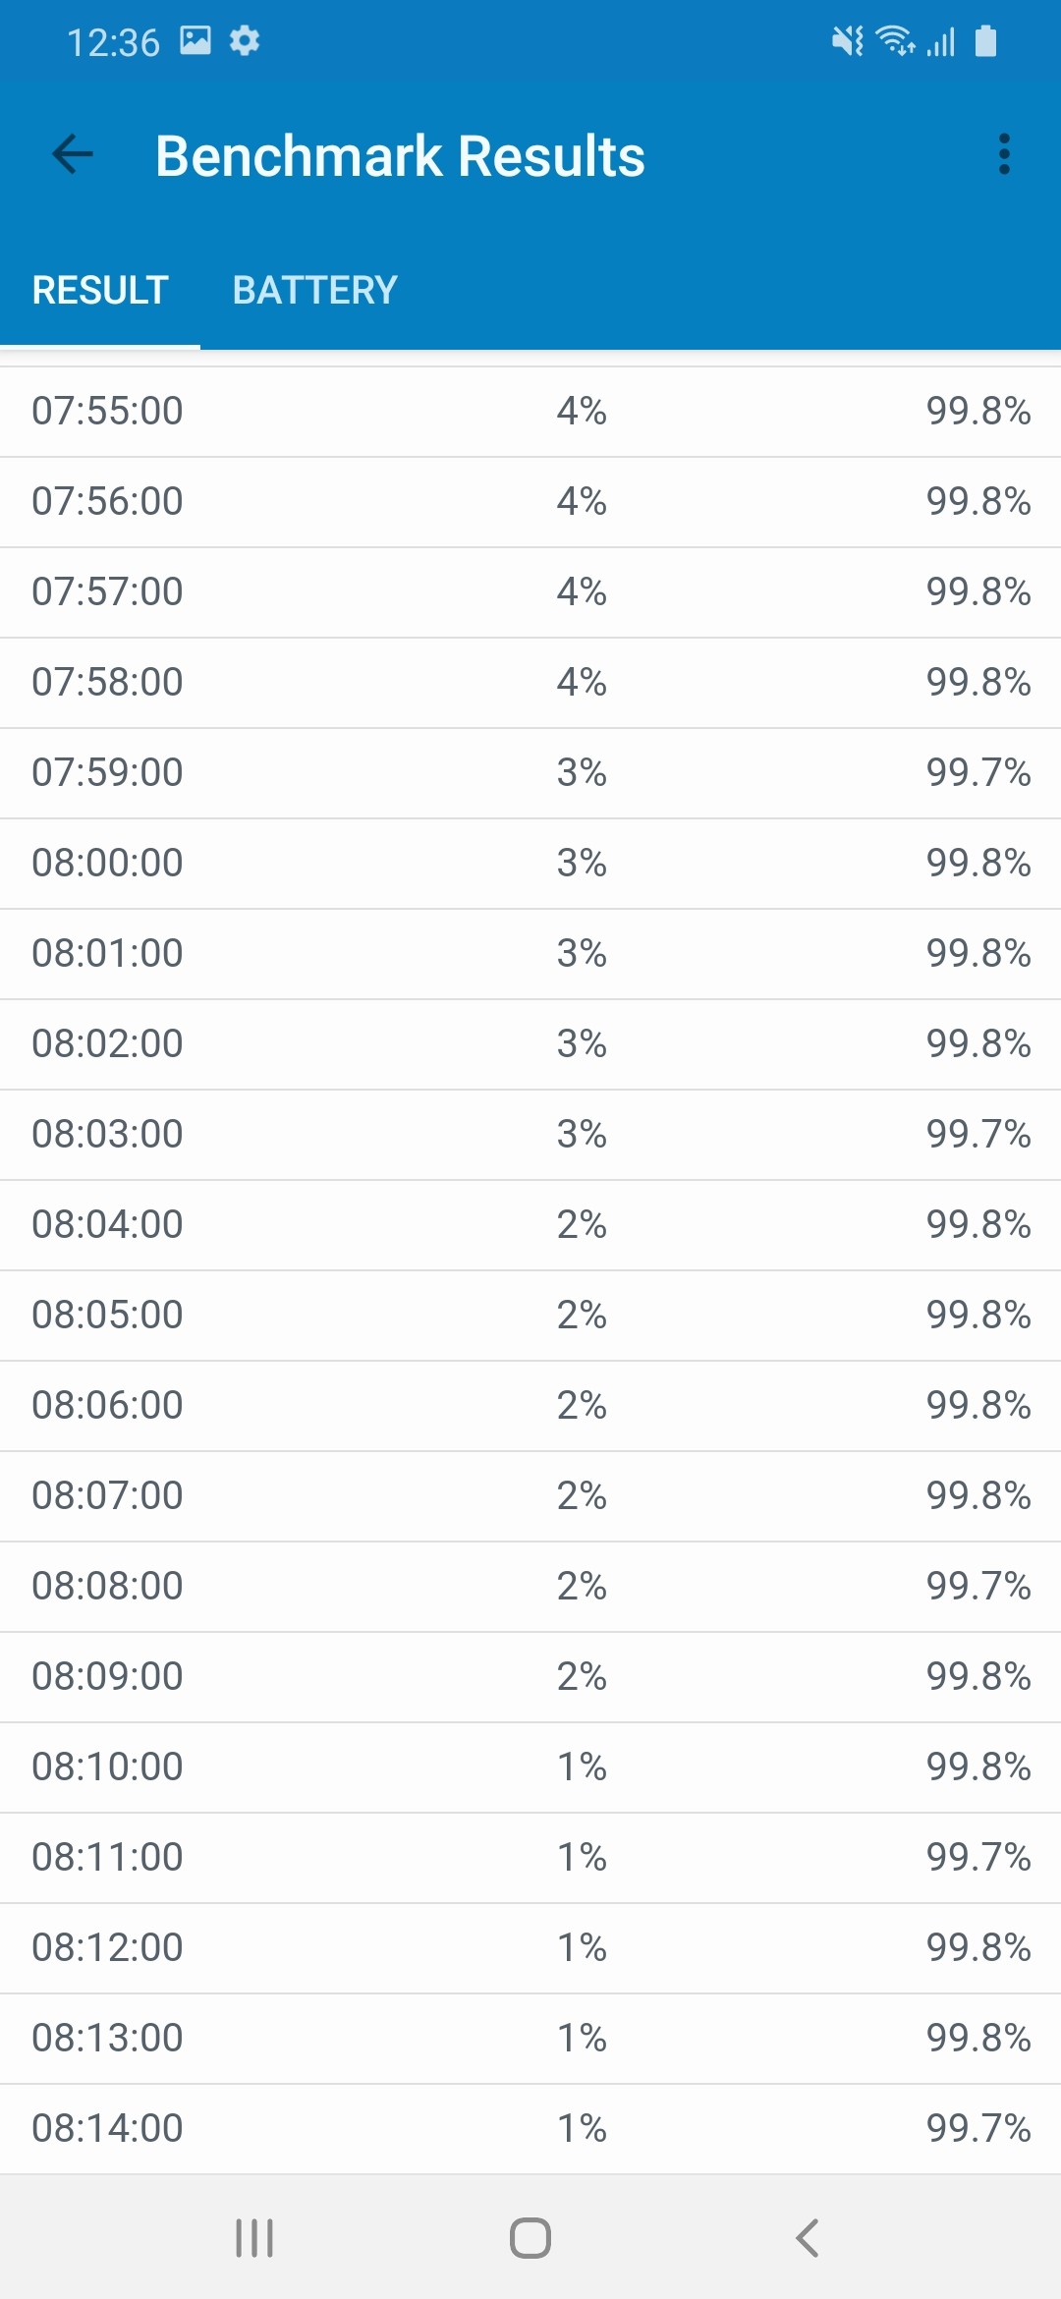This screenshot has width=1061, height=2299.
Task: Tap the status bar clock 12:36
Action: click(x=113, y=42)
